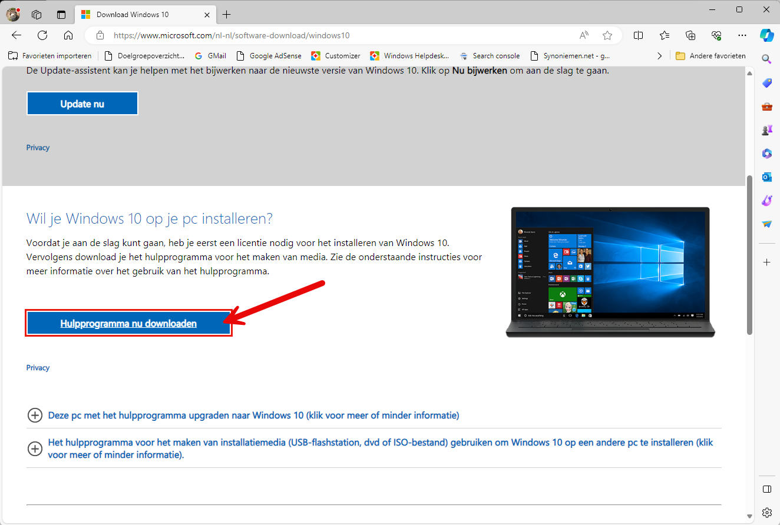Viewport: 780px width, 525px height.
Task: Click the scrollbar down arrow
Action: pyautogui.click(x=750, y=516)
